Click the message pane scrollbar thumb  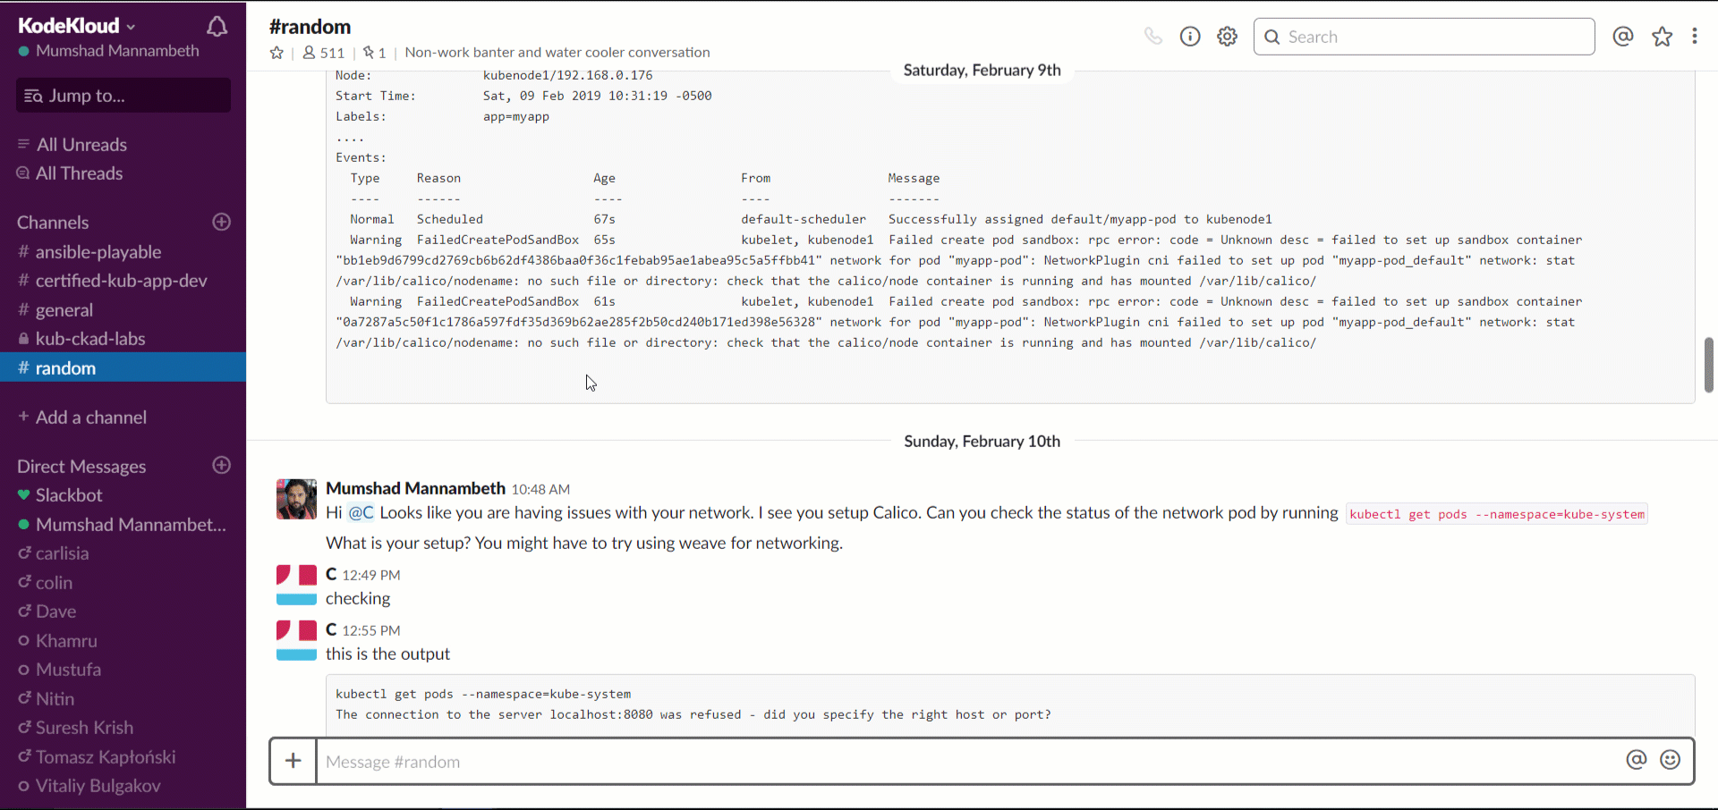click(1708, 365)
